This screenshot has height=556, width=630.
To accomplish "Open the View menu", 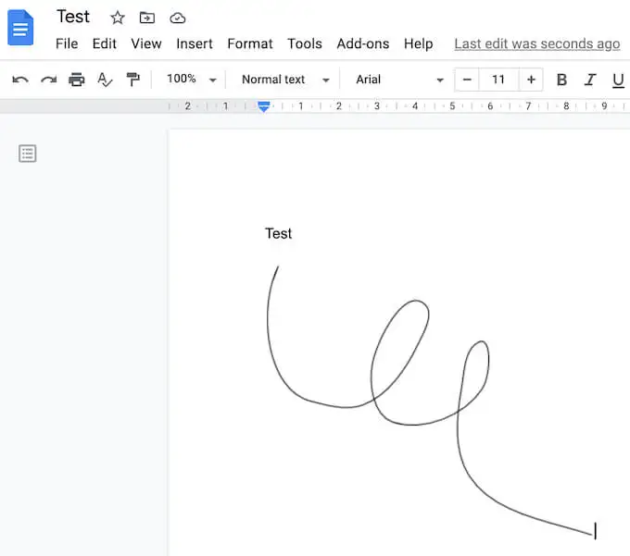I will click(146, 43).
